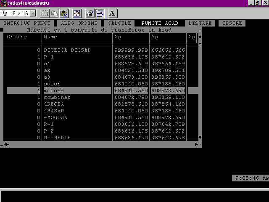This screenshot has height=202, width=269.
Task: Click the Mark selection toolbar icon
Action: tap(44, 13)
